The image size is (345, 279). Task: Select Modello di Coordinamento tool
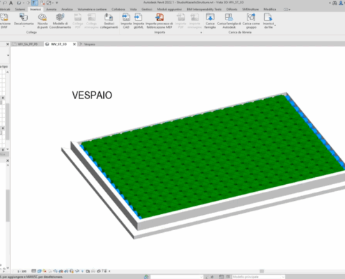(x=60, y=21)
